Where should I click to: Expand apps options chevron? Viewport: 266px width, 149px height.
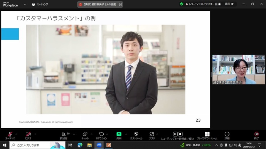click(x=157, y=134)
